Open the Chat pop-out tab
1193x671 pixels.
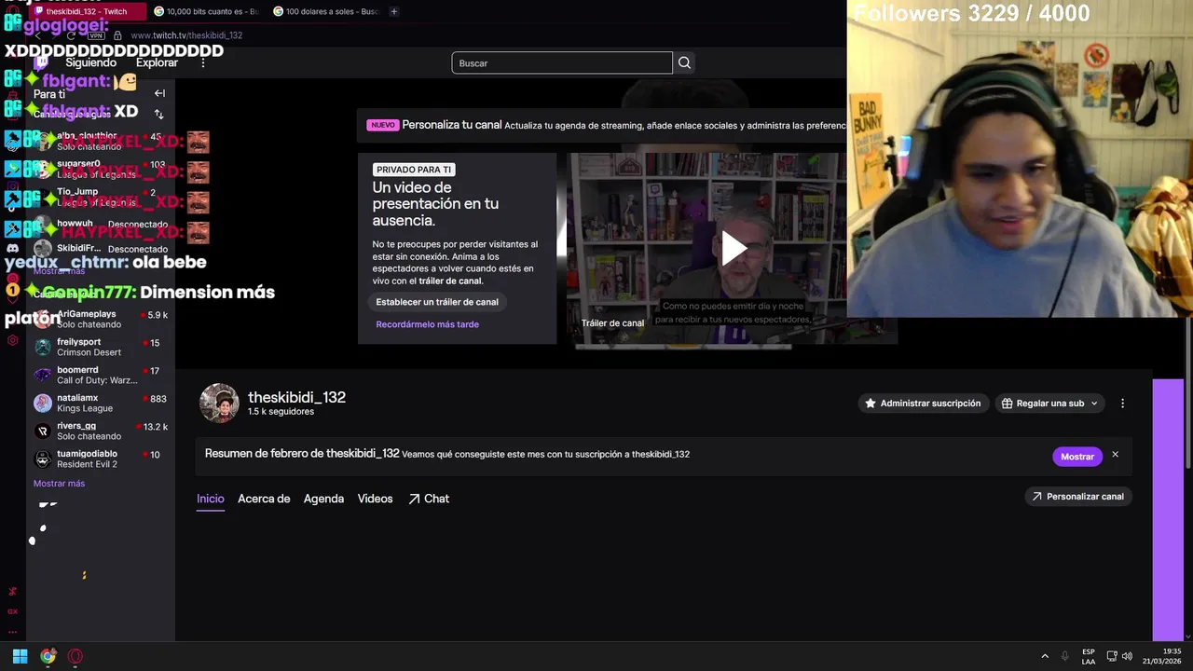tap(429, 499)
